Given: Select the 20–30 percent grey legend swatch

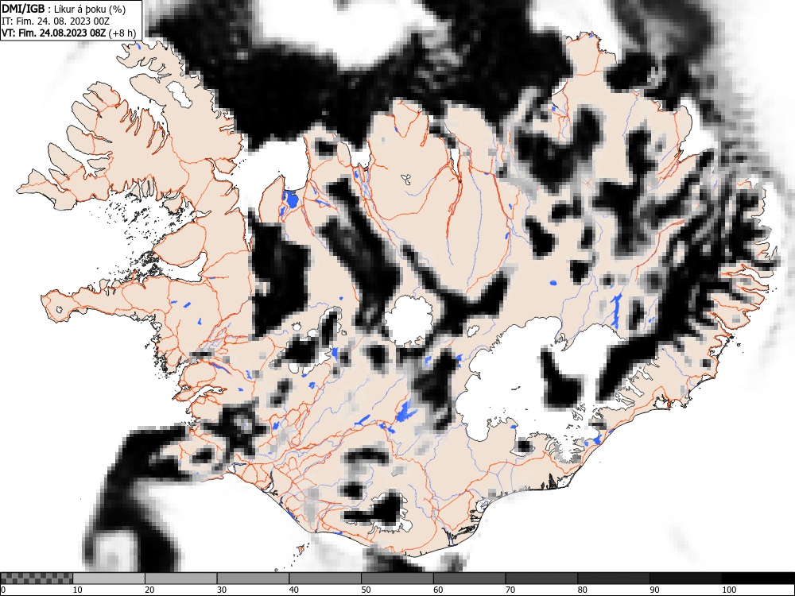Looking at the screenshot, I should click(181, 579).
